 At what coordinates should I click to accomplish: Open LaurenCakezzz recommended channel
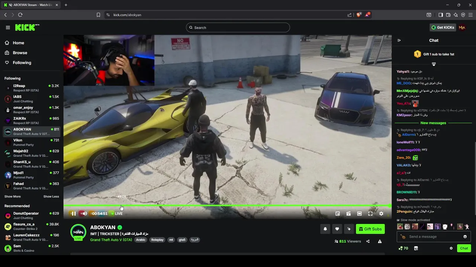click(x=32, y=237)
